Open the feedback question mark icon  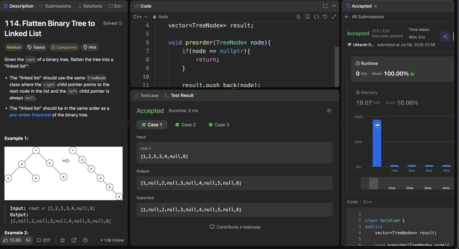[85, 240]
